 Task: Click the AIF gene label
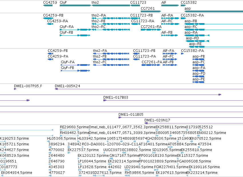click(x=164, y=3)
